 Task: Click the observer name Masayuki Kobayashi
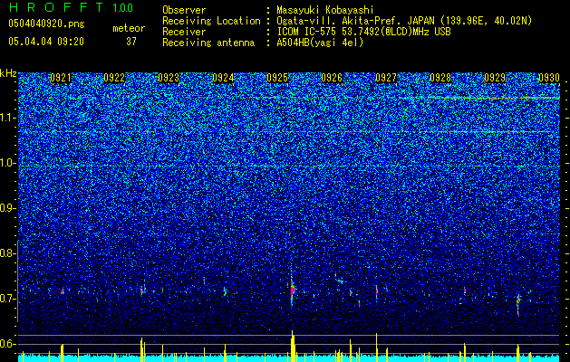325,10
